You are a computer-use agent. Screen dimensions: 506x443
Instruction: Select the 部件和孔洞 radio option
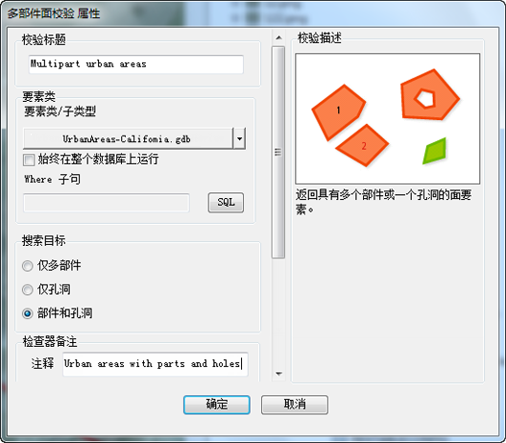point(28,313)
